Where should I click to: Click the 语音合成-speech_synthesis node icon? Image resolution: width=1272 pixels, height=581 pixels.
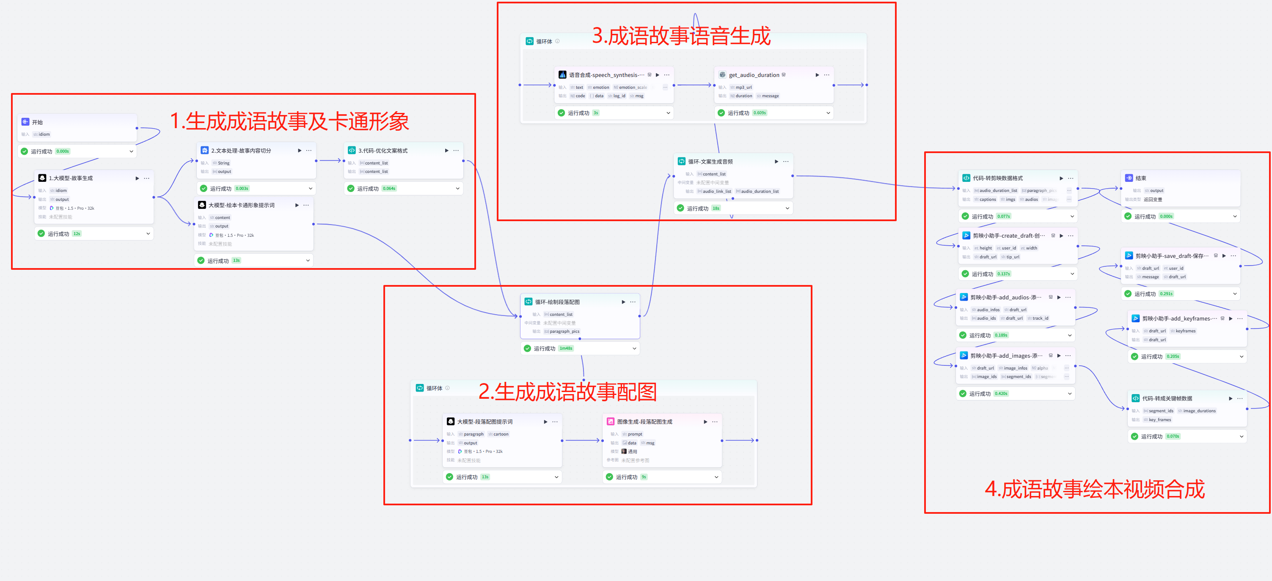click(562, 75)
